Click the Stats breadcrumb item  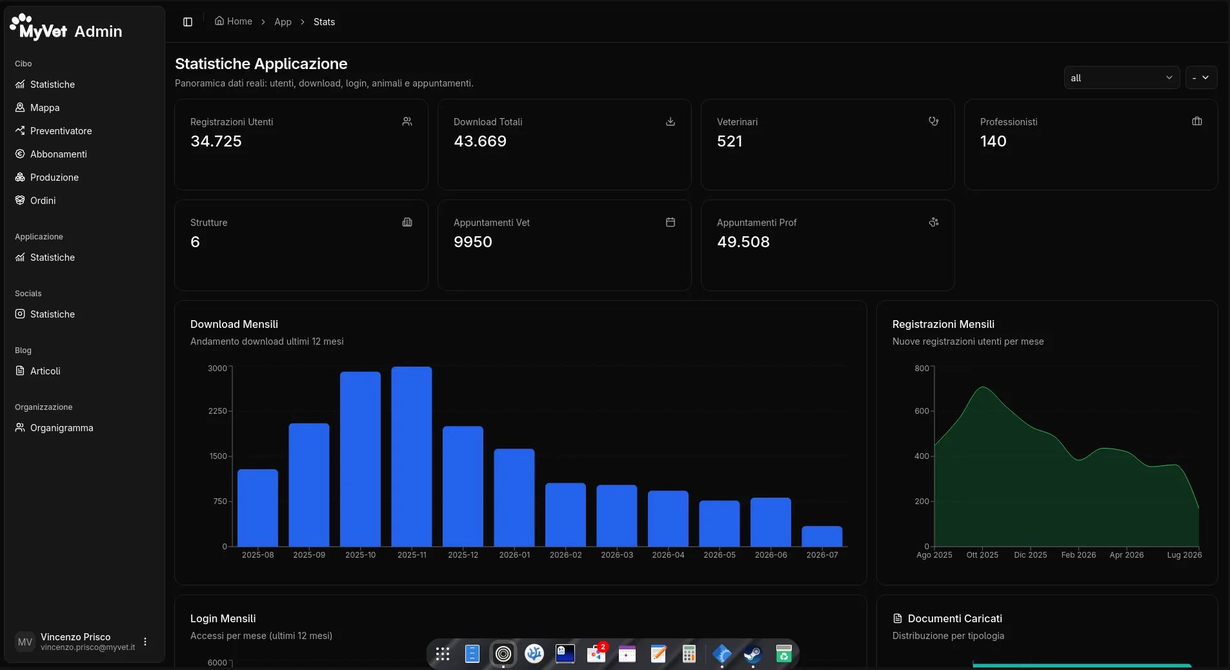click(x=324, y=22)
